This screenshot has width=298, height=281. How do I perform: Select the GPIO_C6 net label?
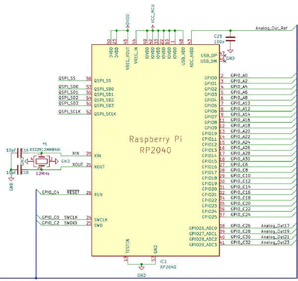(239, 165)
